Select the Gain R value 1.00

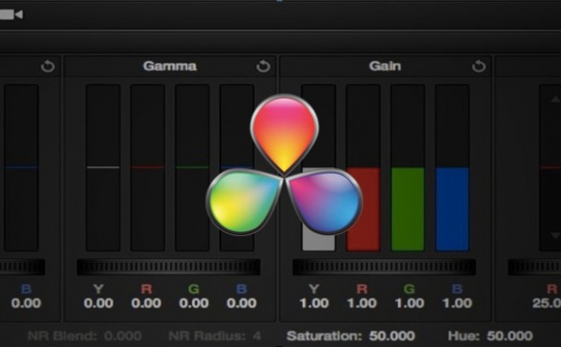[362, 303]
